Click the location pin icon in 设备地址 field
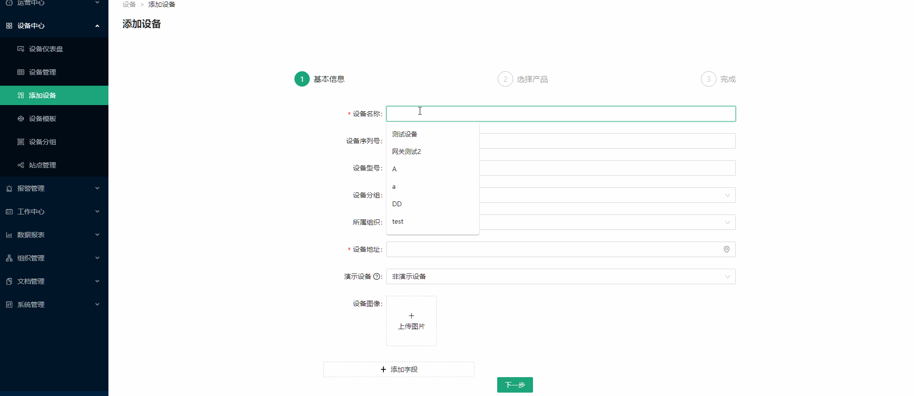This screenshot has width=914, height=396. [726, 249]
